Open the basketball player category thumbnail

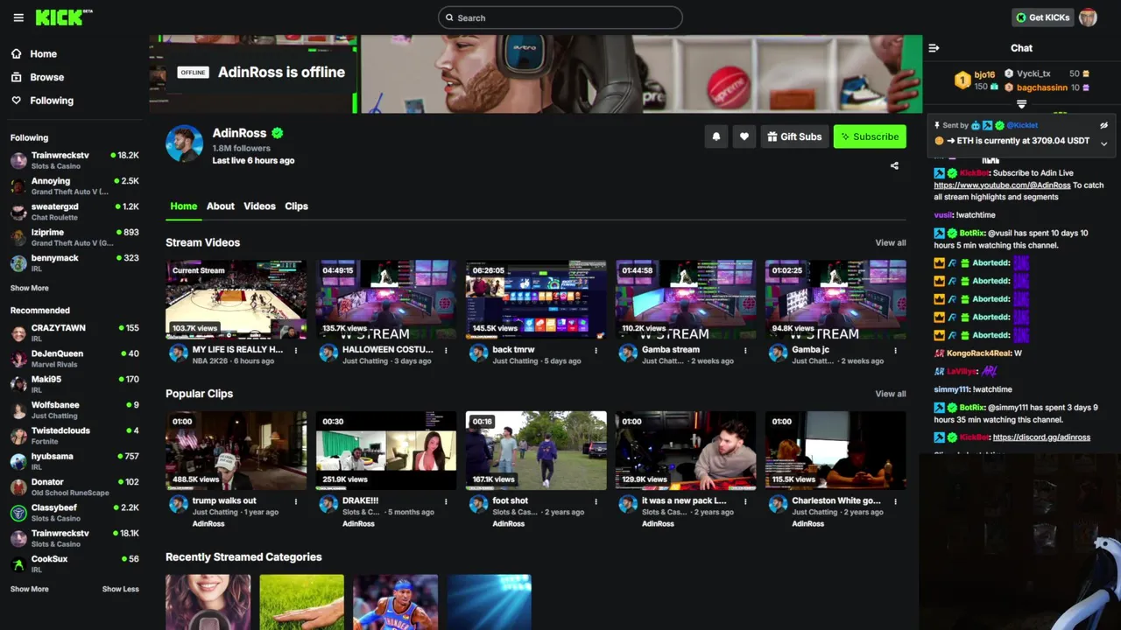[395, 602]
